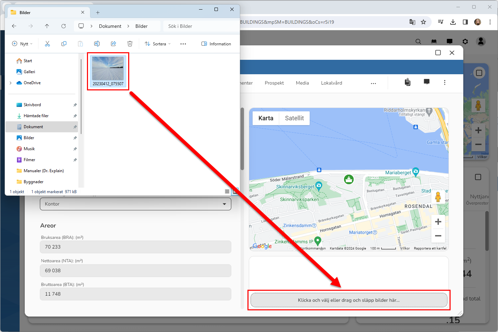498x332 pixels.
Task: Click the settings gear icon in top bar
Action: [x=465, y=41]
